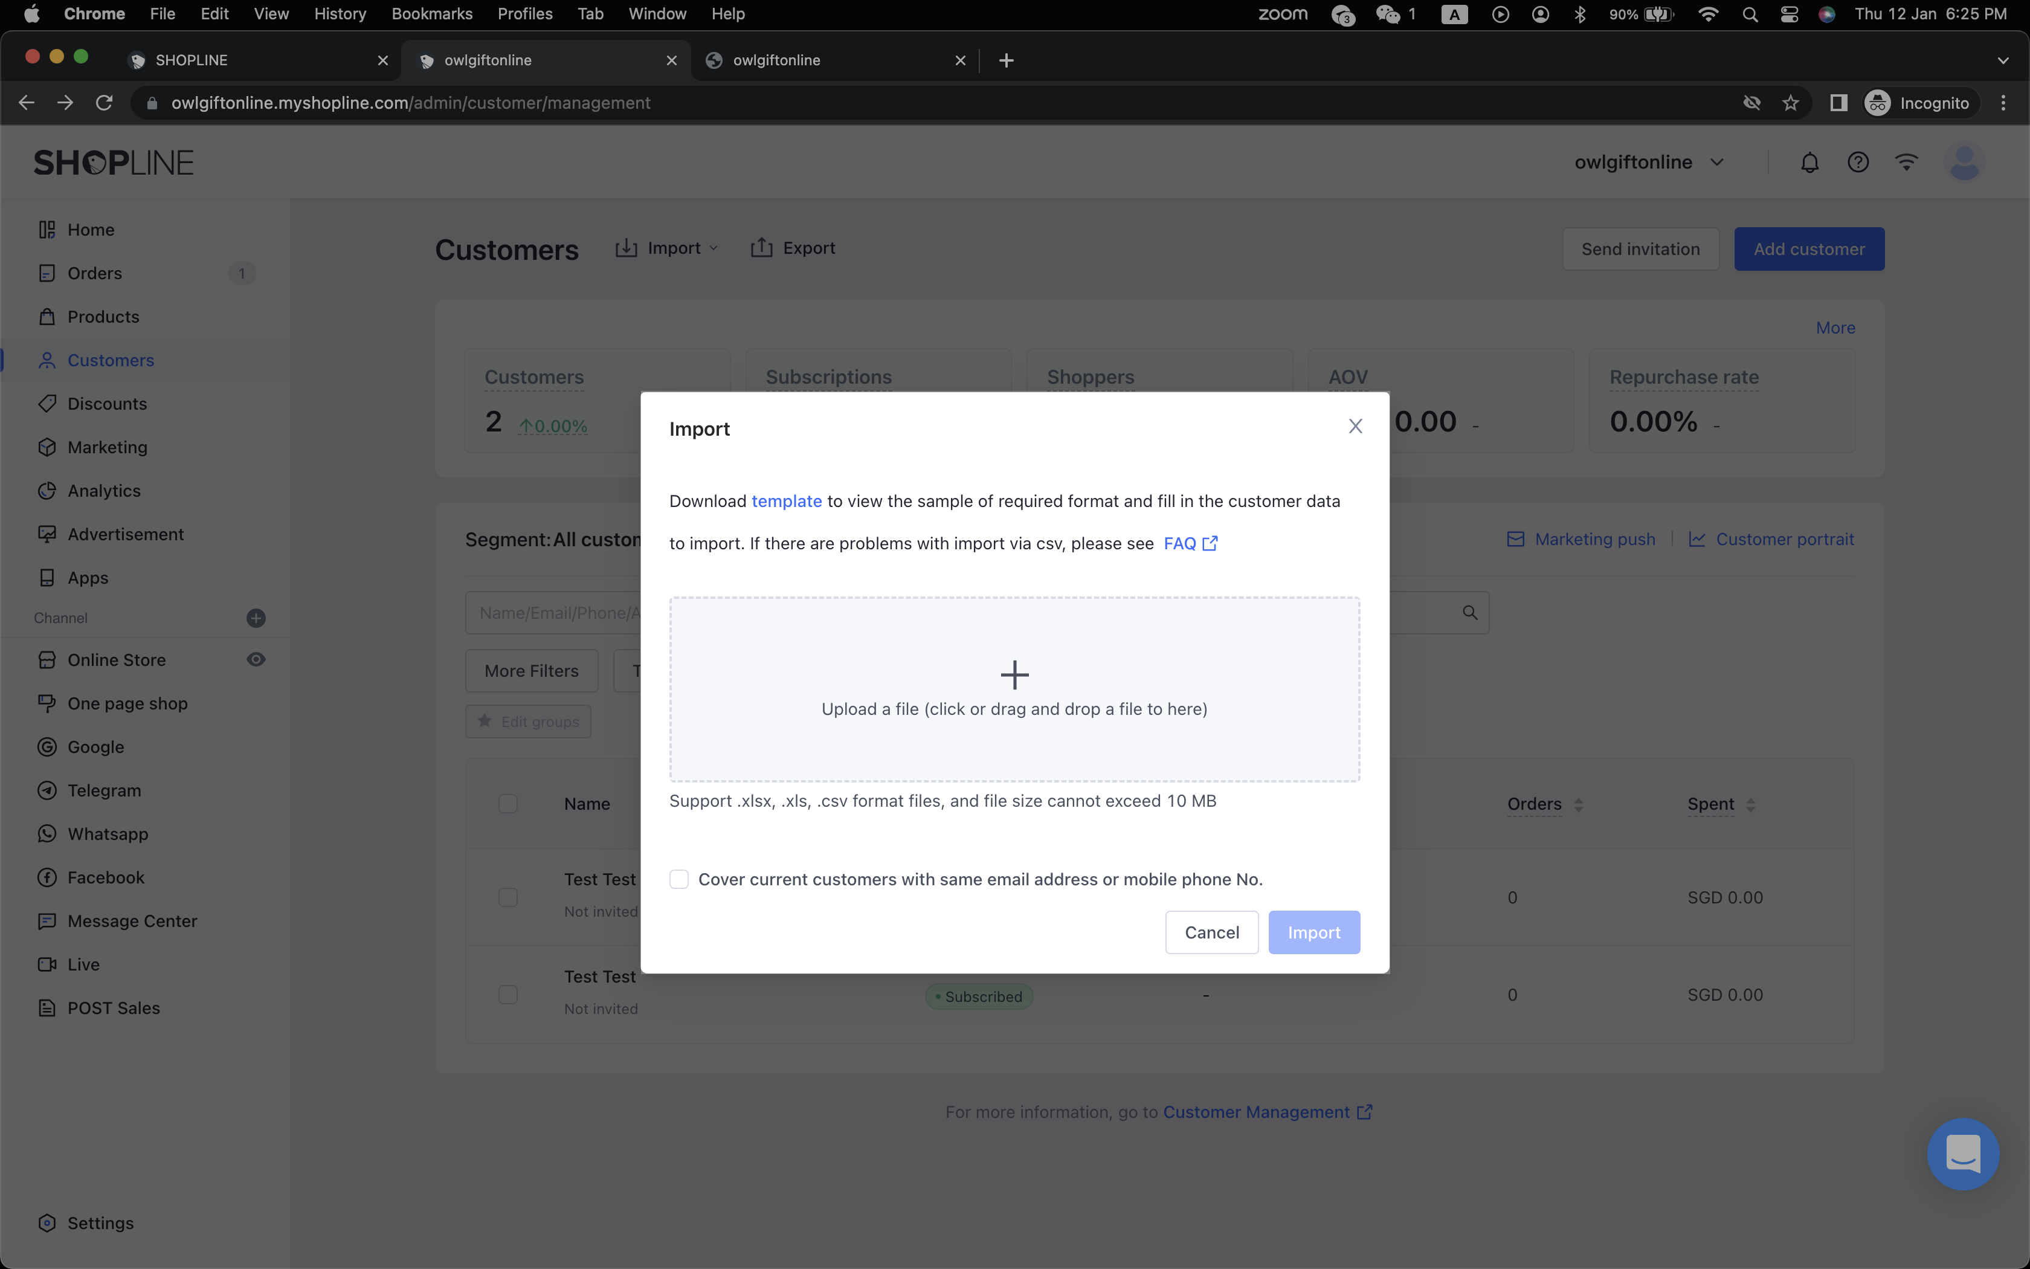Click the file upload drop area
Image resolution: width=2030 pixels, height=1269 pixels.
pyautogui.click(x=1014, y=689)
